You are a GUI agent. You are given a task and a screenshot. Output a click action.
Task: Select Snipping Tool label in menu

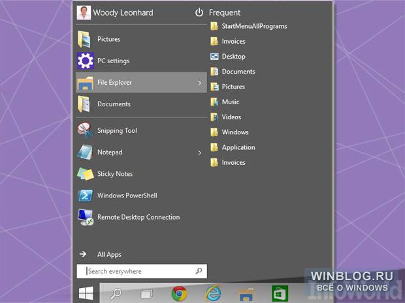tap(117, 130)
